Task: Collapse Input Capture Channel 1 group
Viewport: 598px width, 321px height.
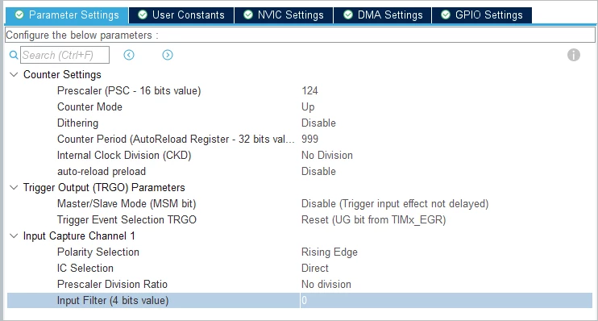Action: [x=14, y=236]
